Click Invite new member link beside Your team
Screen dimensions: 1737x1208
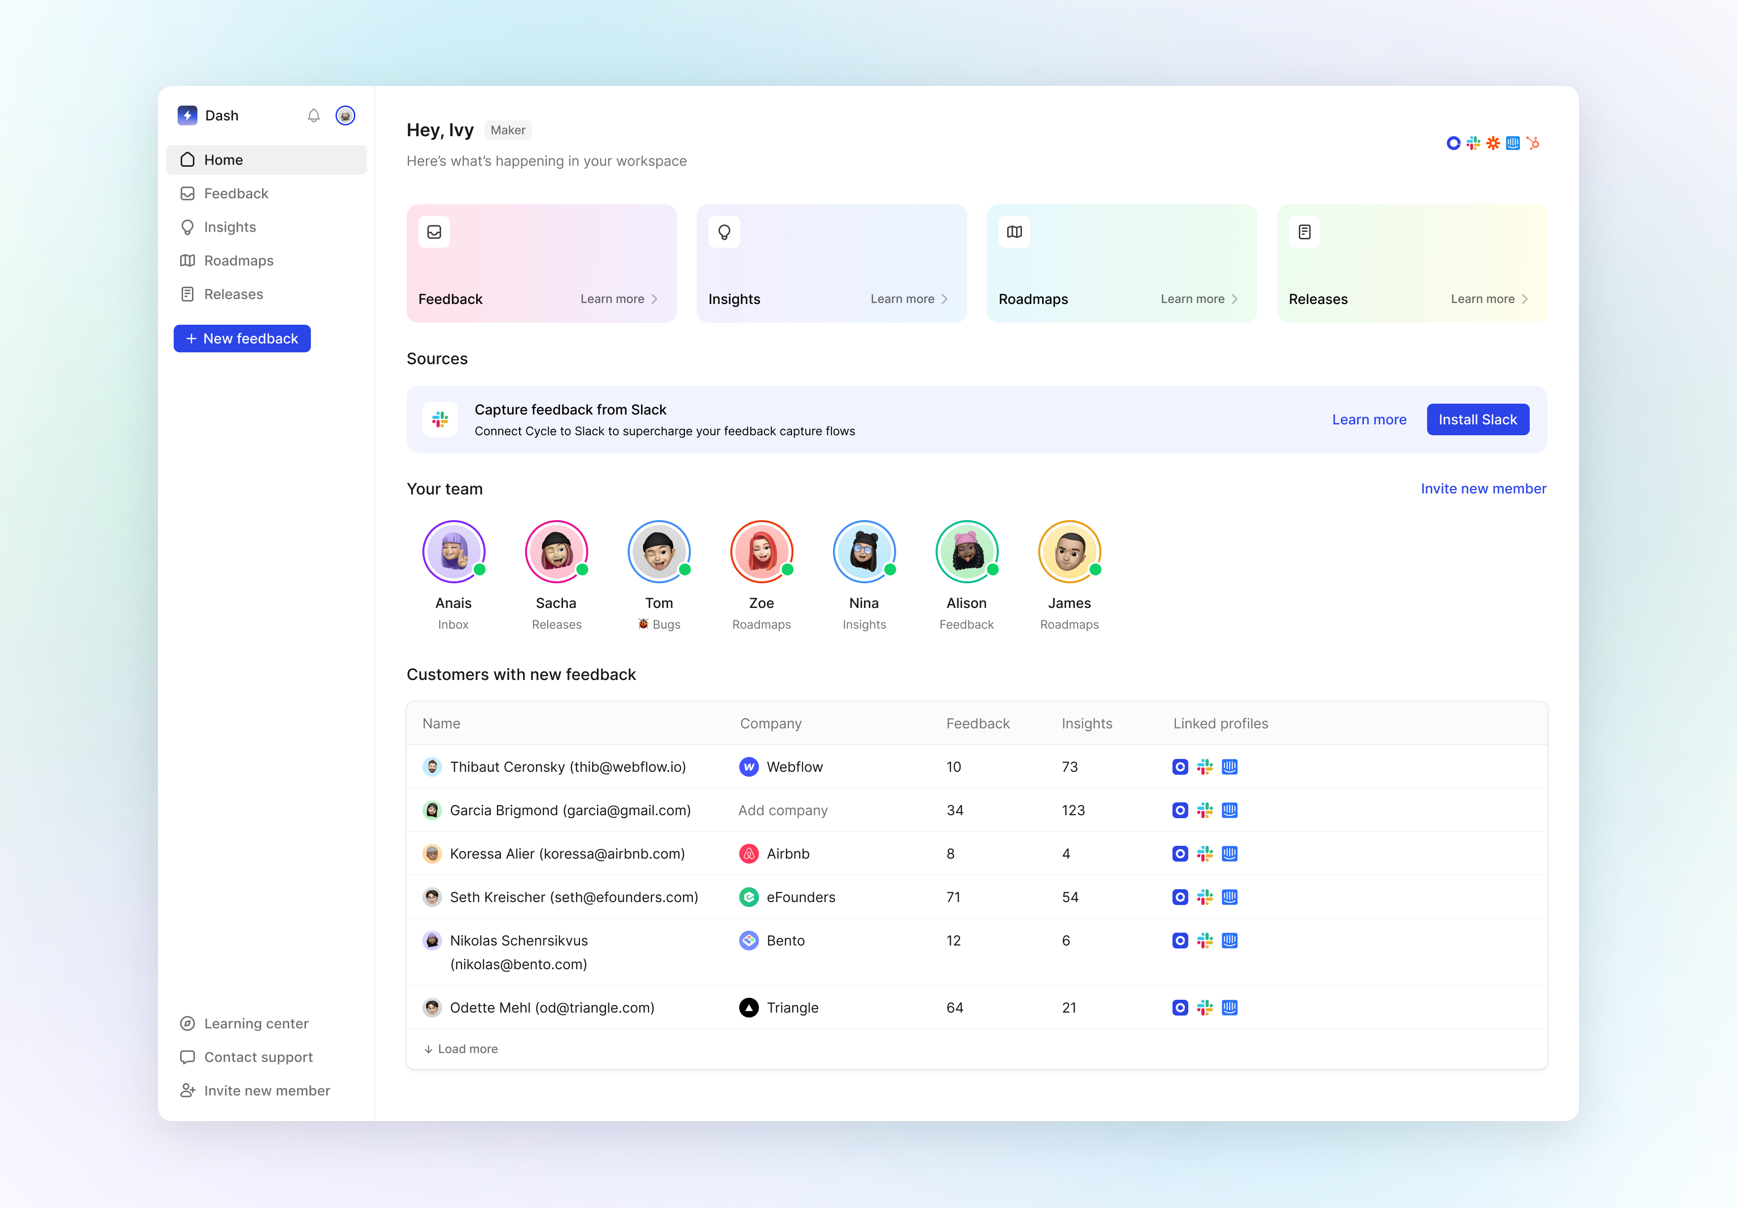1483,489
